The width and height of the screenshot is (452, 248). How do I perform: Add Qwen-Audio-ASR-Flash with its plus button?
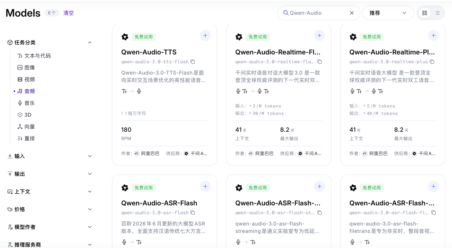[x=205, y=186]
